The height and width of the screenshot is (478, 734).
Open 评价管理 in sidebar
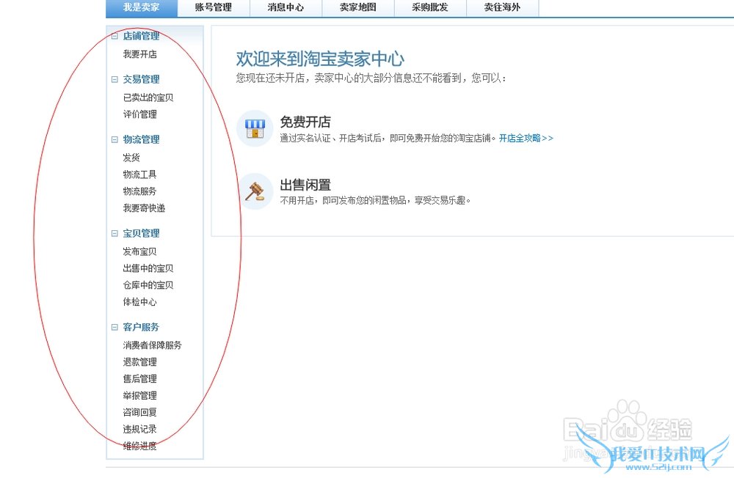[140, 114]
